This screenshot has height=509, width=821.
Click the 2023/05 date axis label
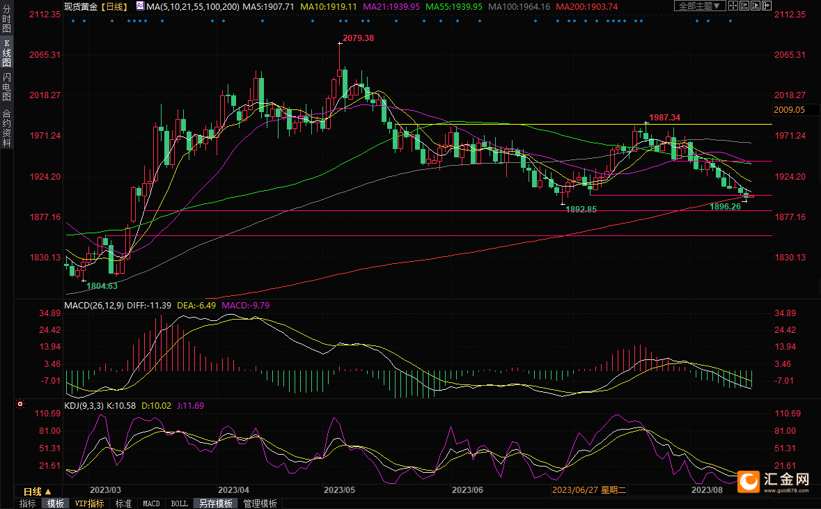coord(339,490)
